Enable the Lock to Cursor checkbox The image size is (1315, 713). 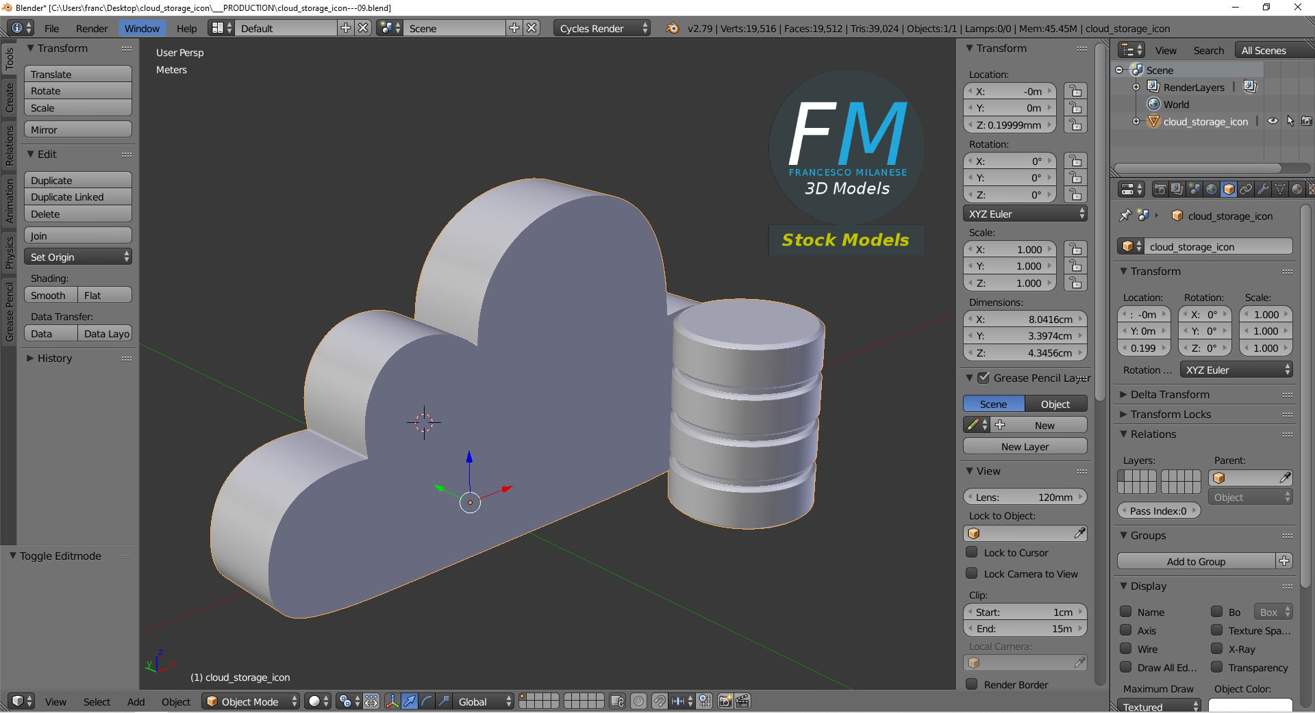972,553
